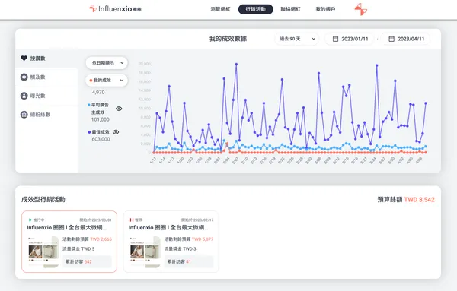Click the orange pinwheel icon beside 我的帳戶
This screenshot has width=457, height=291.
tap(361, 9)
